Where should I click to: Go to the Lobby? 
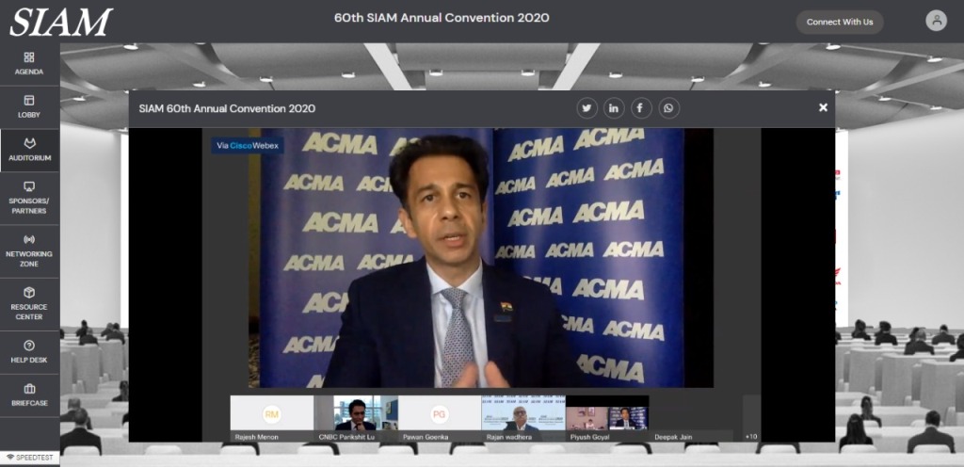click(x=29, y=106)
